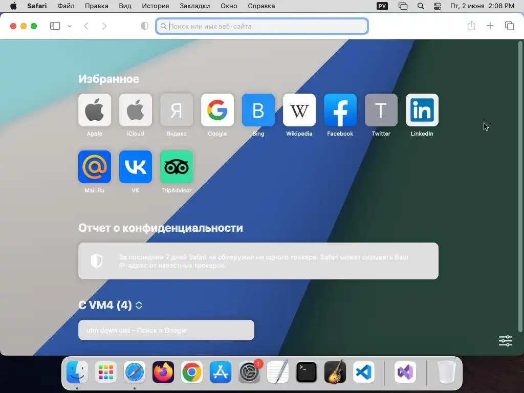
Task: Open the Закладки menu
Action: pos(195,6)
